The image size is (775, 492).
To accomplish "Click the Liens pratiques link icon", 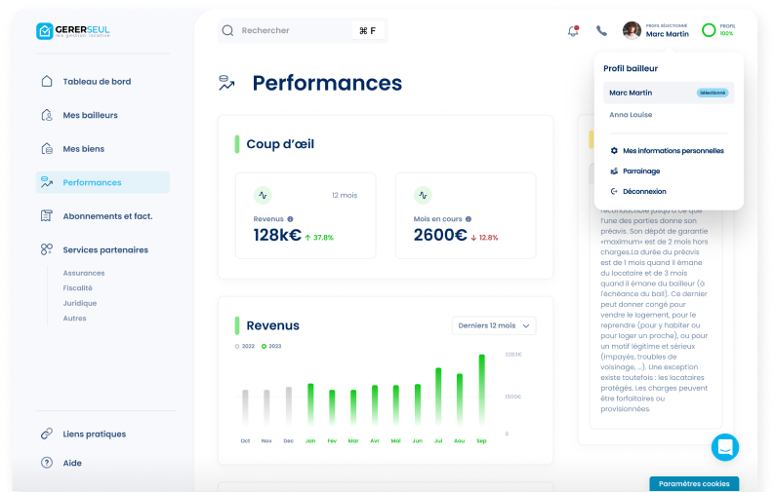I will (x=46, y=434).
